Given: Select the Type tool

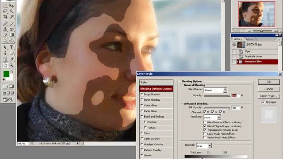Looking at the screenshot, I should pyautogui.click(x=11, y=47).
